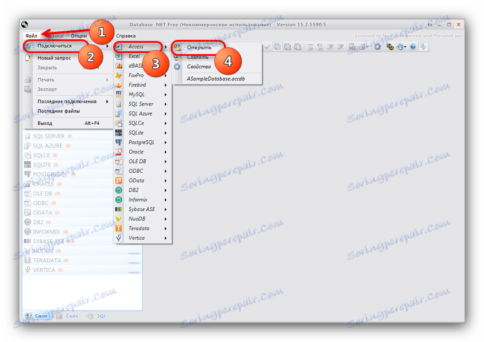Select DB2 in connections tree

(x=38, y=222)
